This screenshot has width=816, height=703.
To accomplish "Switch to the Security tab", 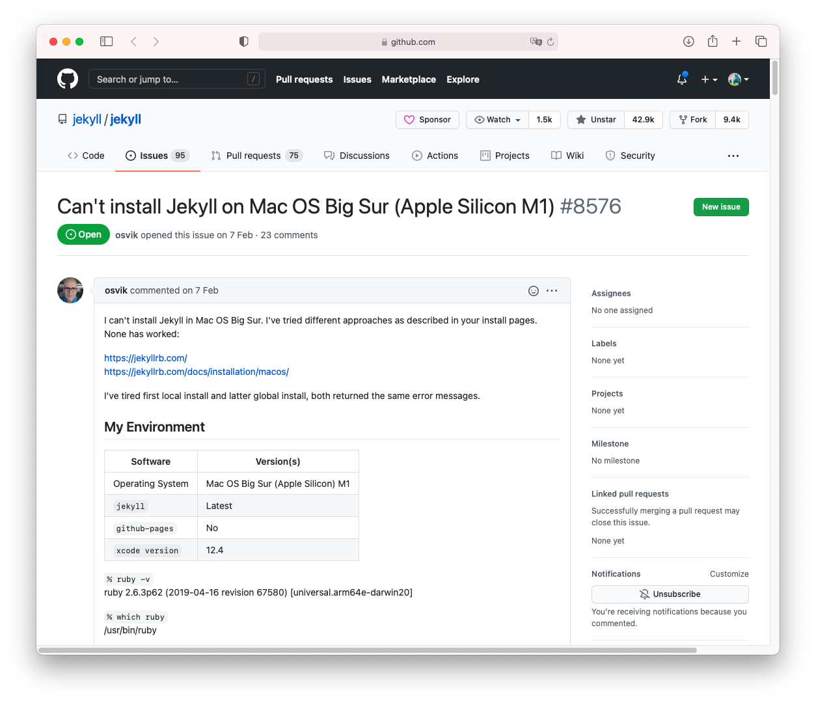I will pyautogui.click(x=630, y=156).
